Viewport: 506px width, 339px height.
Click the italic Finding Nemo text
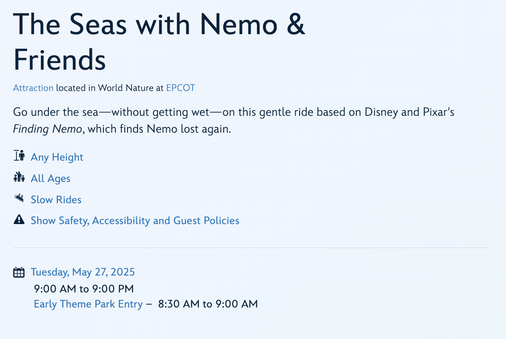48,130
